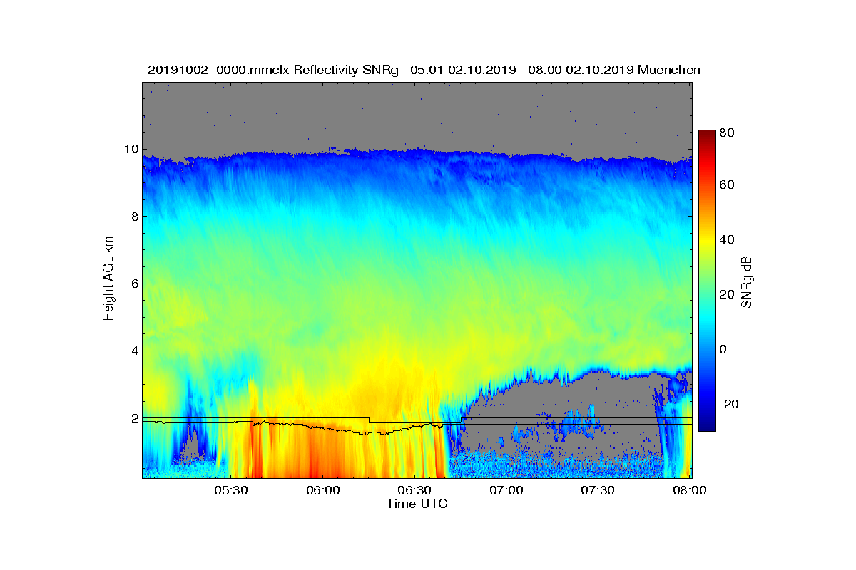Click the 07:30 time tick label
856x570 pixels.
[x=598, y=491]
